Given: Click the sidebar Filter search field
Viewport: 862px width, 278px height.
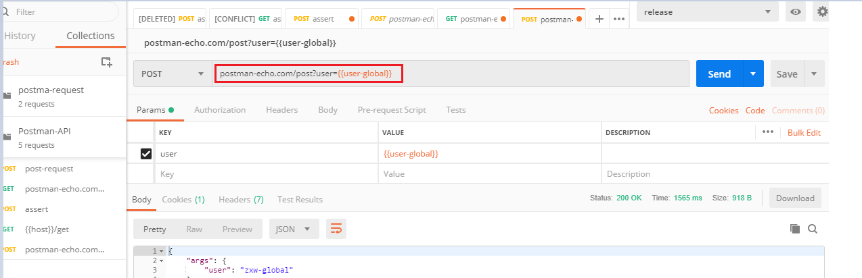Looking at the screenshot, I should click(x=61, y=11).
